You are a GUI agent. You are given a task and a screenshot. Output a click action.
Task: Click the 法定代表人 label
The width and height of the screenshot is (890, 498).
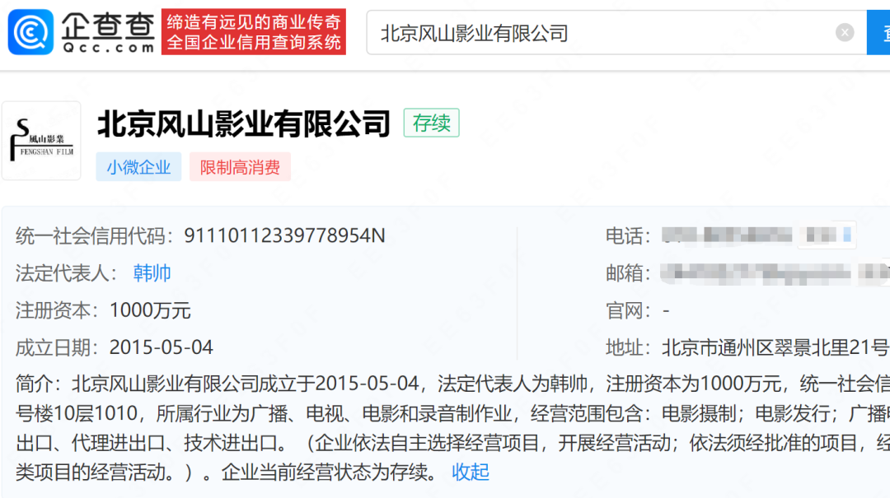pyautogui.click(x=67, y=273)
